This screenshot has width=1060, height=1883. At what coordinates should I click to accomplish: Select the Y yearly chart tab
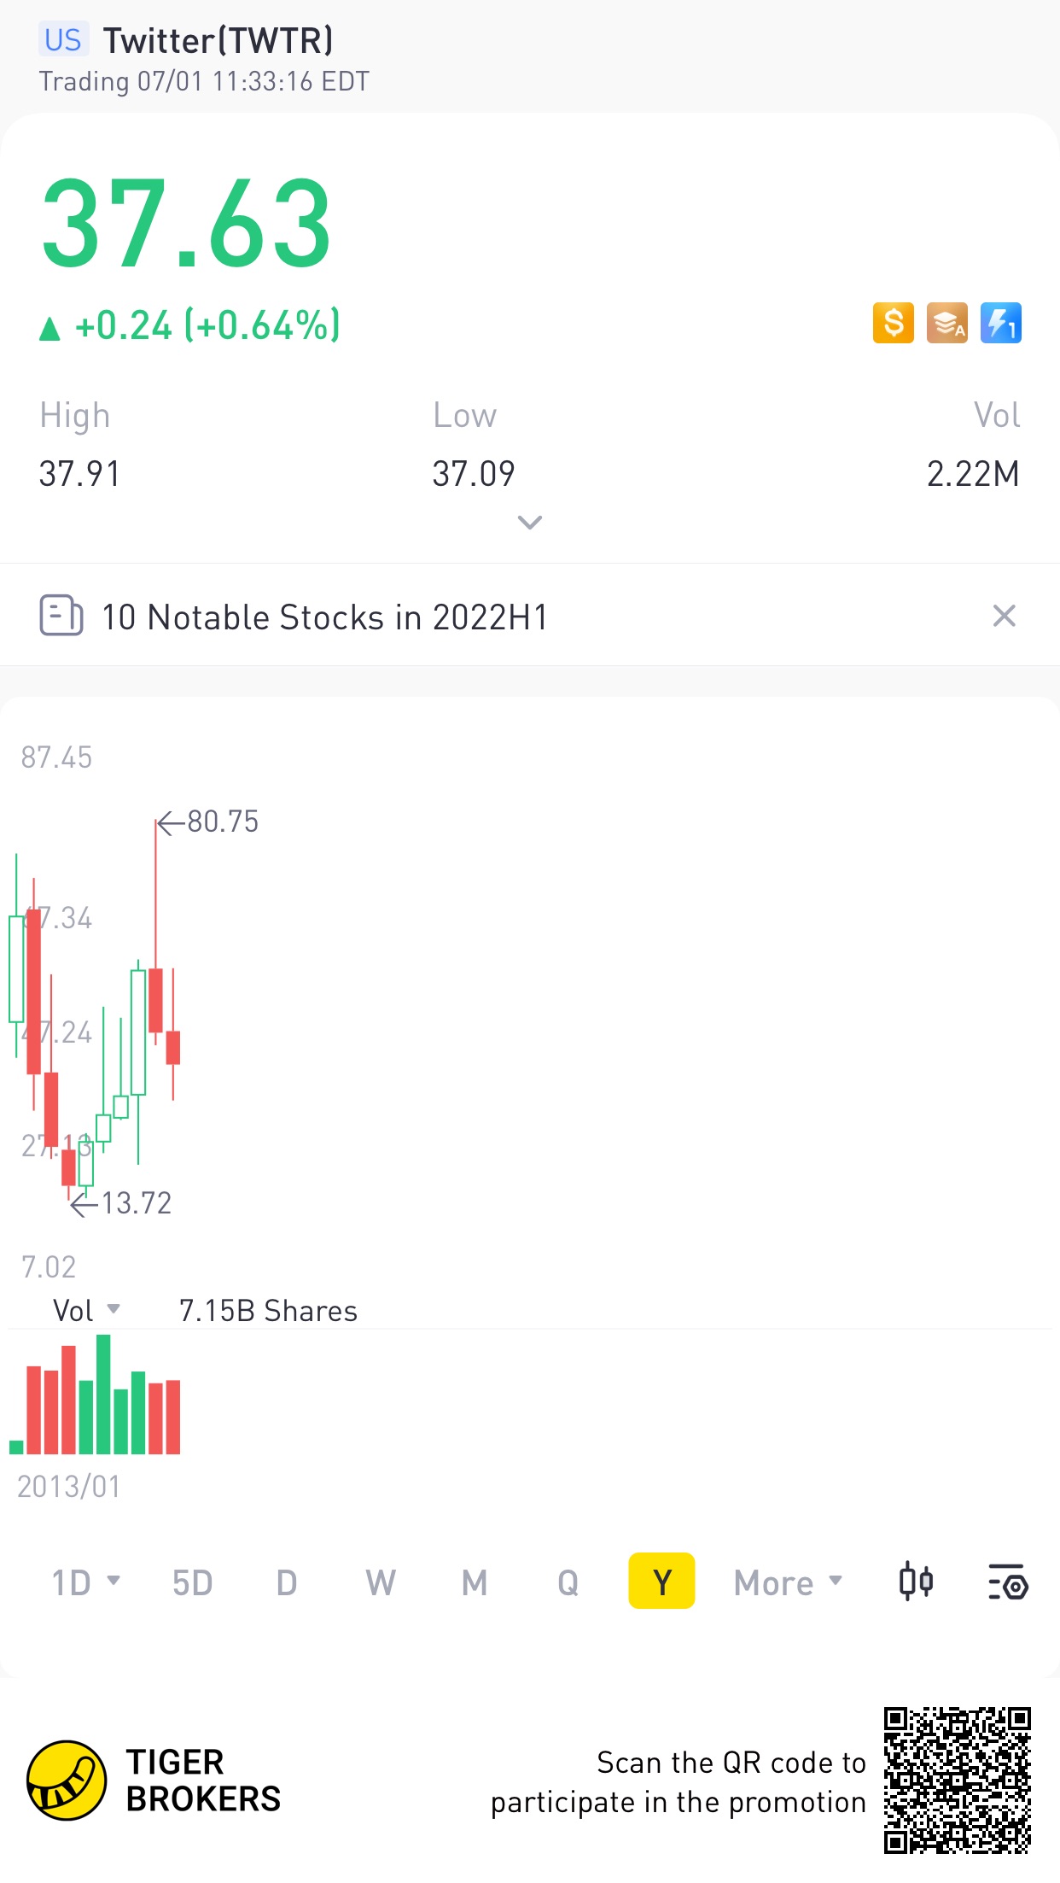pos(661,1582)
